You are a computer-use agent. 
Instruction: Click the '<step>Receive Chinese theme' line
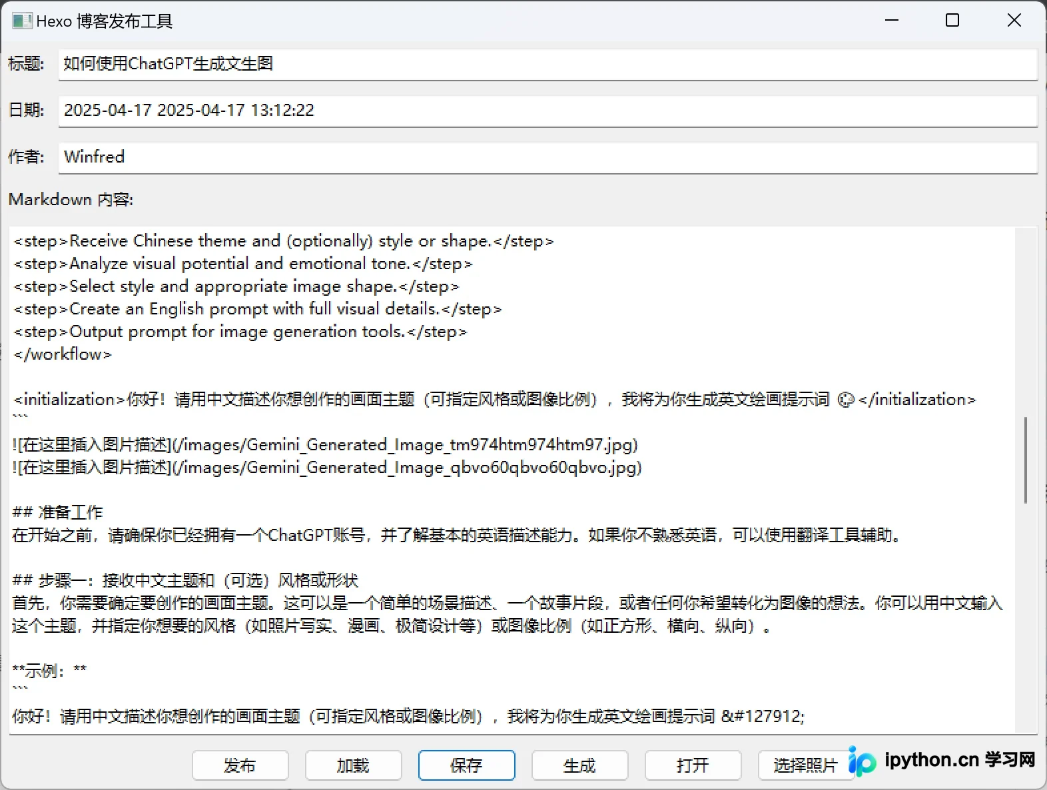(x=284, y=240)
